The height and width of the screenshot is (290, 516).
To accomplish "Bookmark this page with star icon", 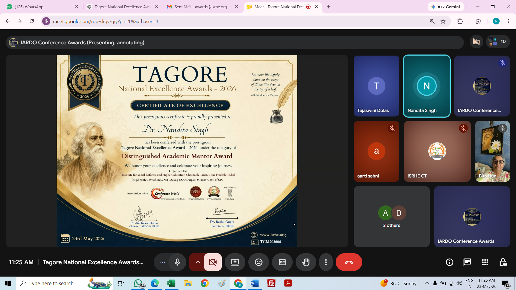I will pyautogui.click(x=443, y=21).
